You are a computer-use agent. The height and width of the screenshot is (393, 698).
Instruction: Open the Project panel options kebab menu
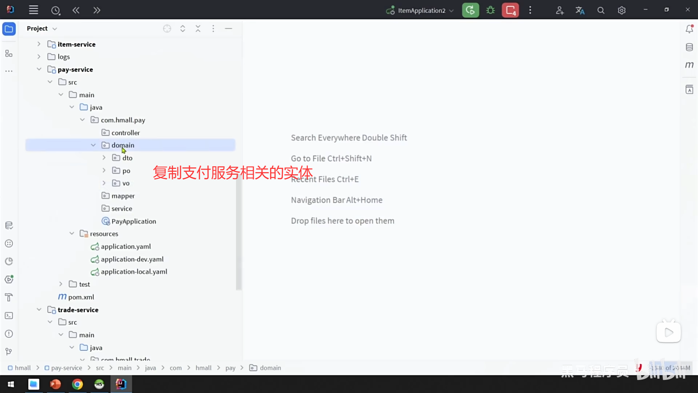[213, 28]
